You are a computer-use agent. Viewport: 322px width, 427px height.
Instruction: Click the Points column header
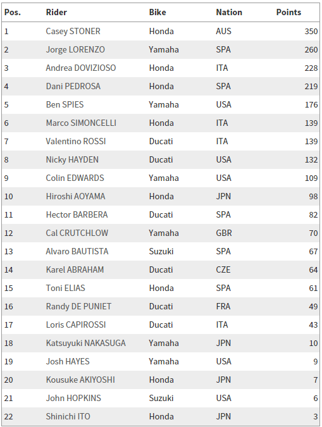288,12
